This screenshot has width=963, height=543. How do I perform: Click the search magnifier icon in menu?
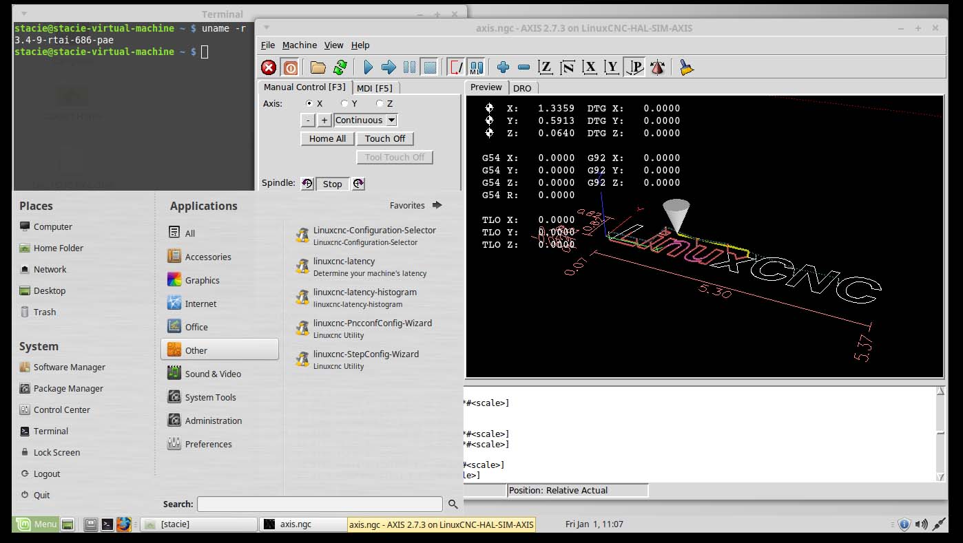pyautogui.click(x=453, y=504)
